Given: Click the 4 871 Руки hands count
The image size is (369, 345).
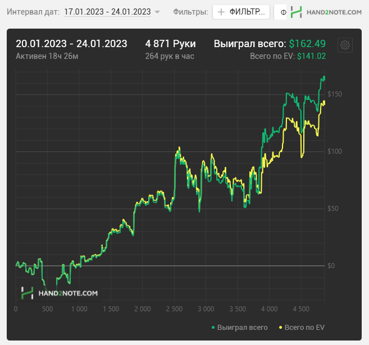Looking at the screenshot, I should coord(170,44).
